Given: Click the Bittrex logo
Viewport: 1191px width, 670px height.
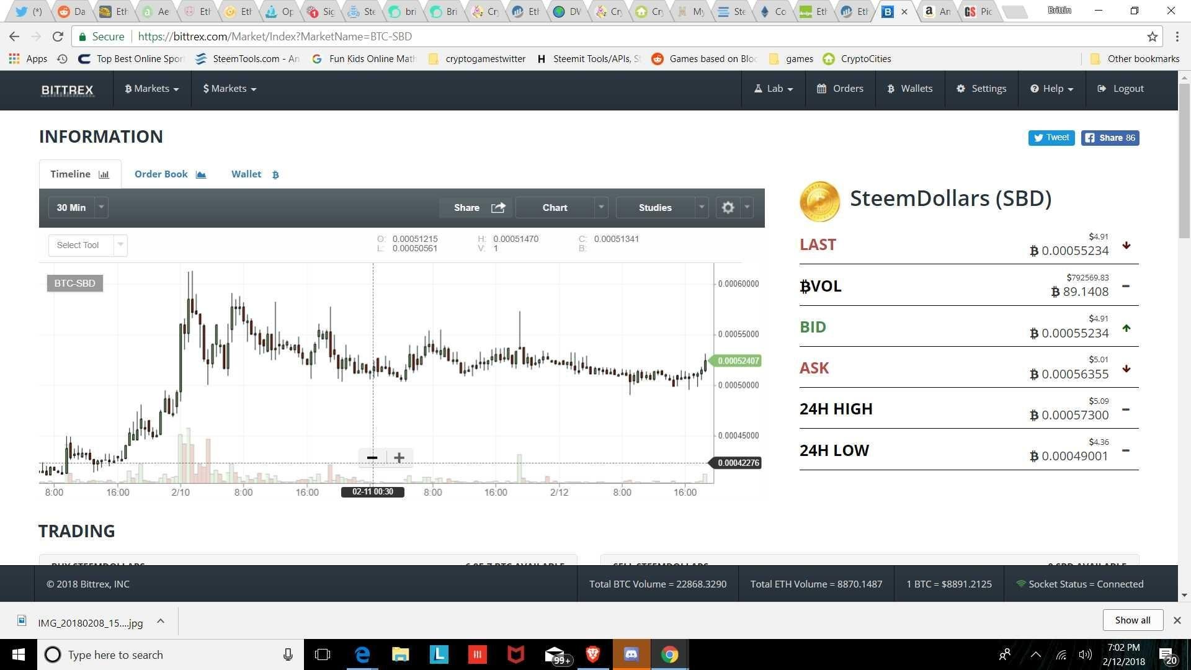Looking at the screenshot, I should coord(67,90).
